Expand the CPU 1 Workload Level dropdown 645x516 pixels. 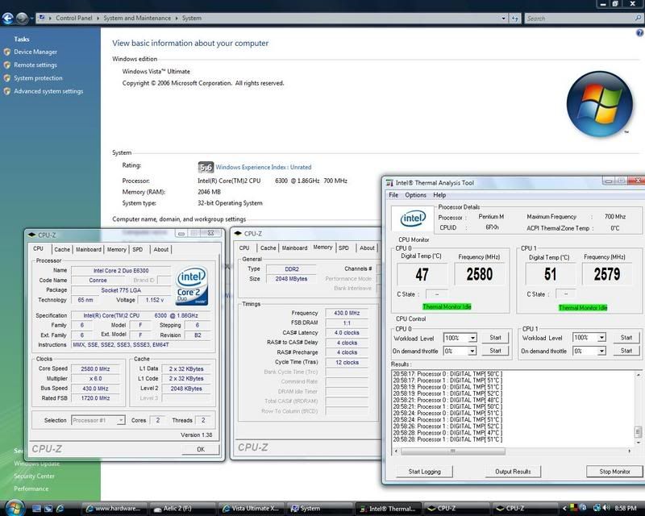pos(602,338)
